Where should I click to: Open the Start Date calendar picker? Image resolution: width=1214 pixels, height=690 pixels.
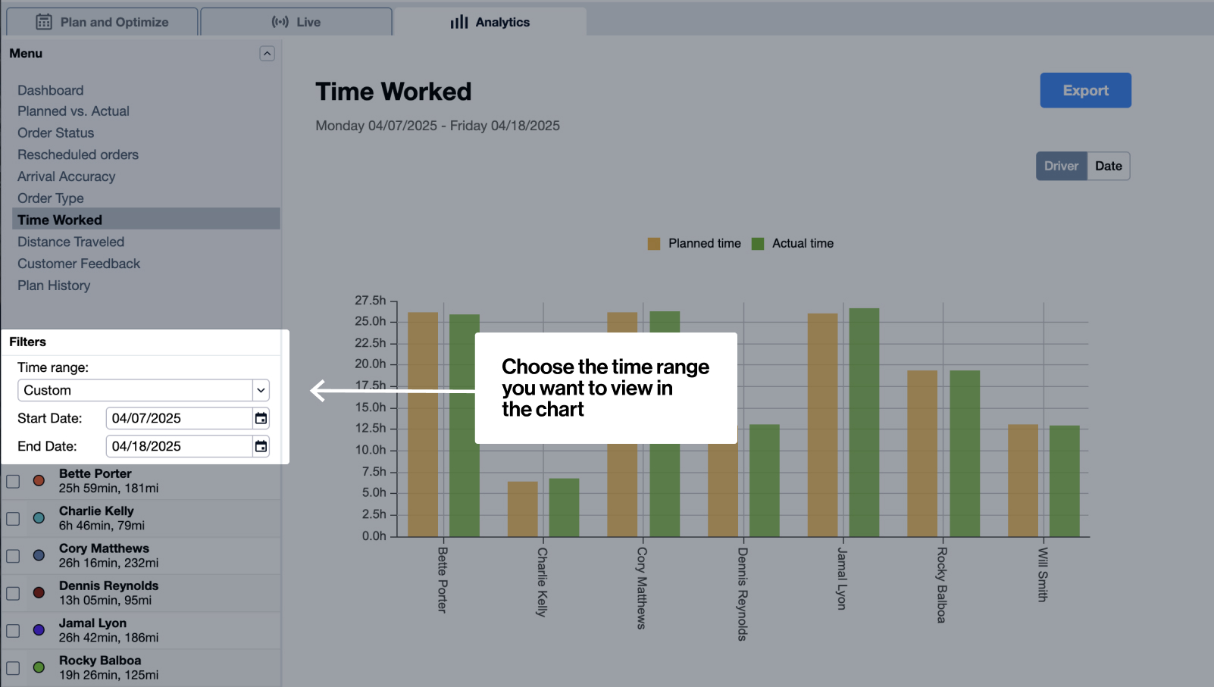pos(261,418)
